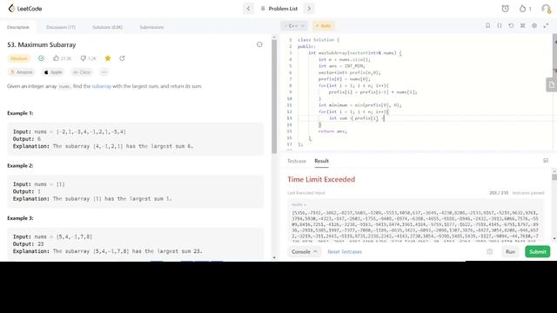Click the return ans code line
The width and height of the screenshot is (557, 313).
point(332,131)
